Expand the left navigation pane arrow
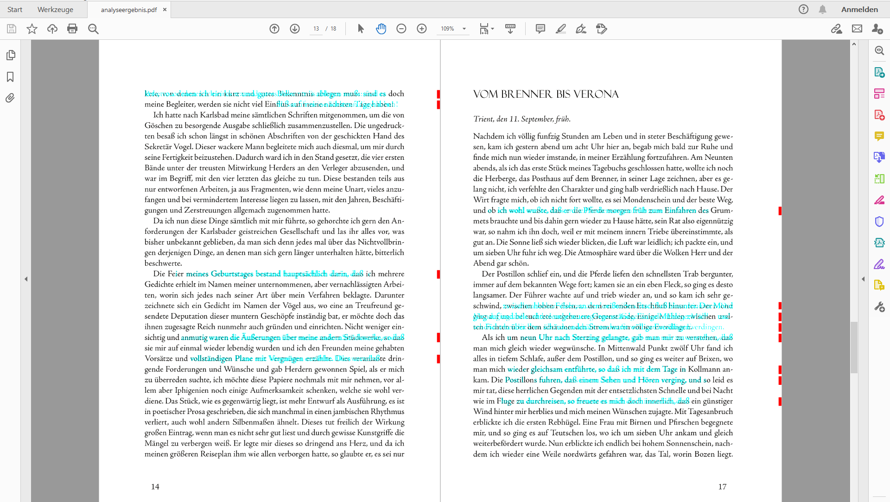 tap(26, 279)
